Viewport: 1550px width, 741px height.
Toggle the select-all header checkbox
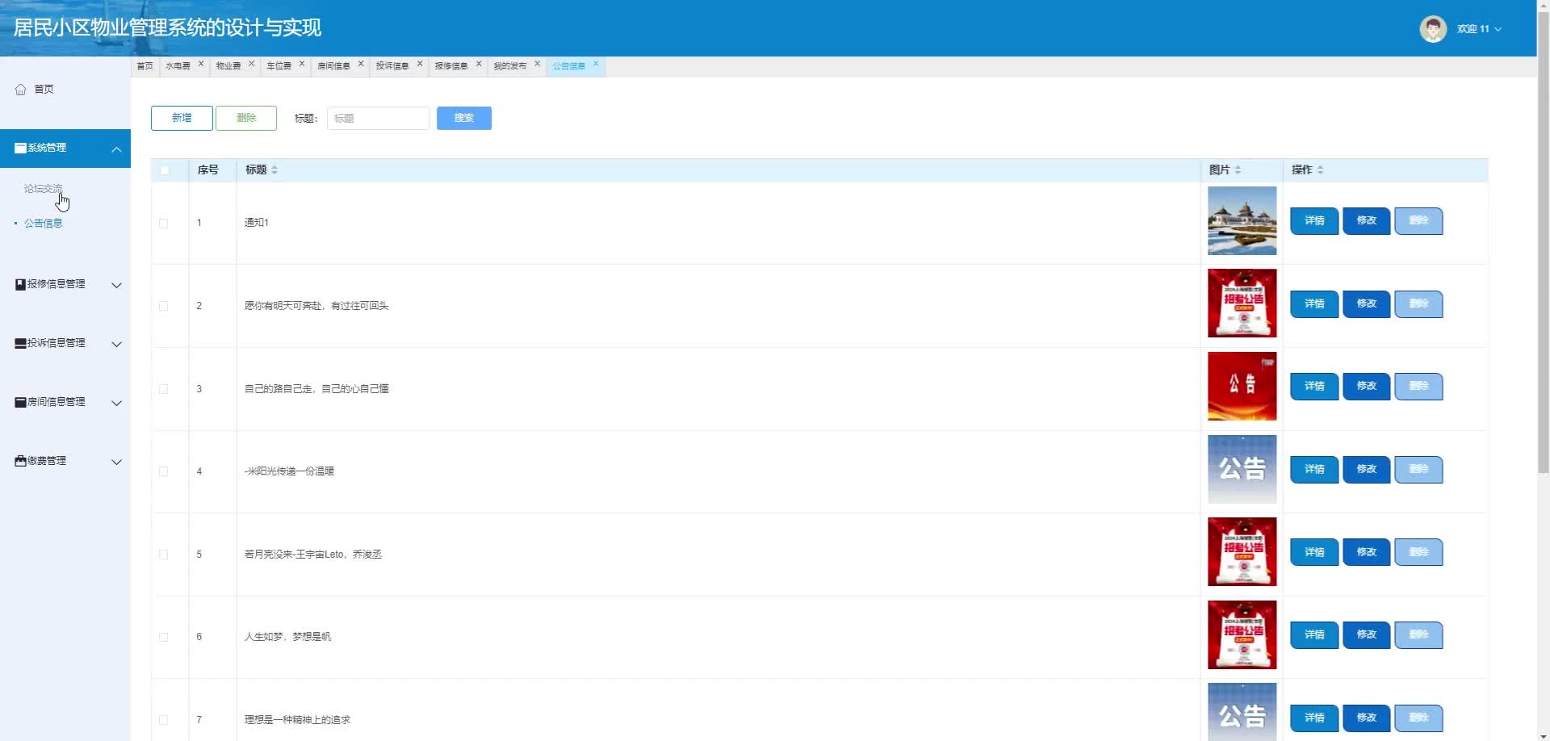coord(165,170)
